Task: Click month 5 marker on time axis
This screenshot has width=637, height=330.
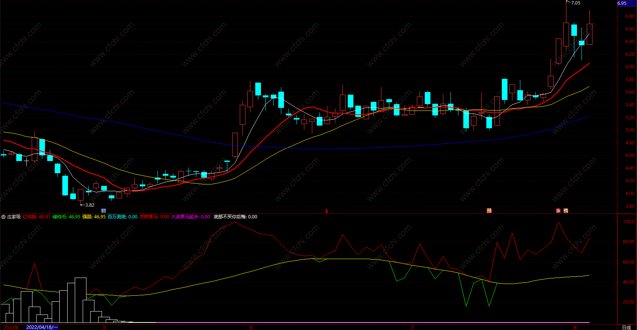Action: pos(105,328)
